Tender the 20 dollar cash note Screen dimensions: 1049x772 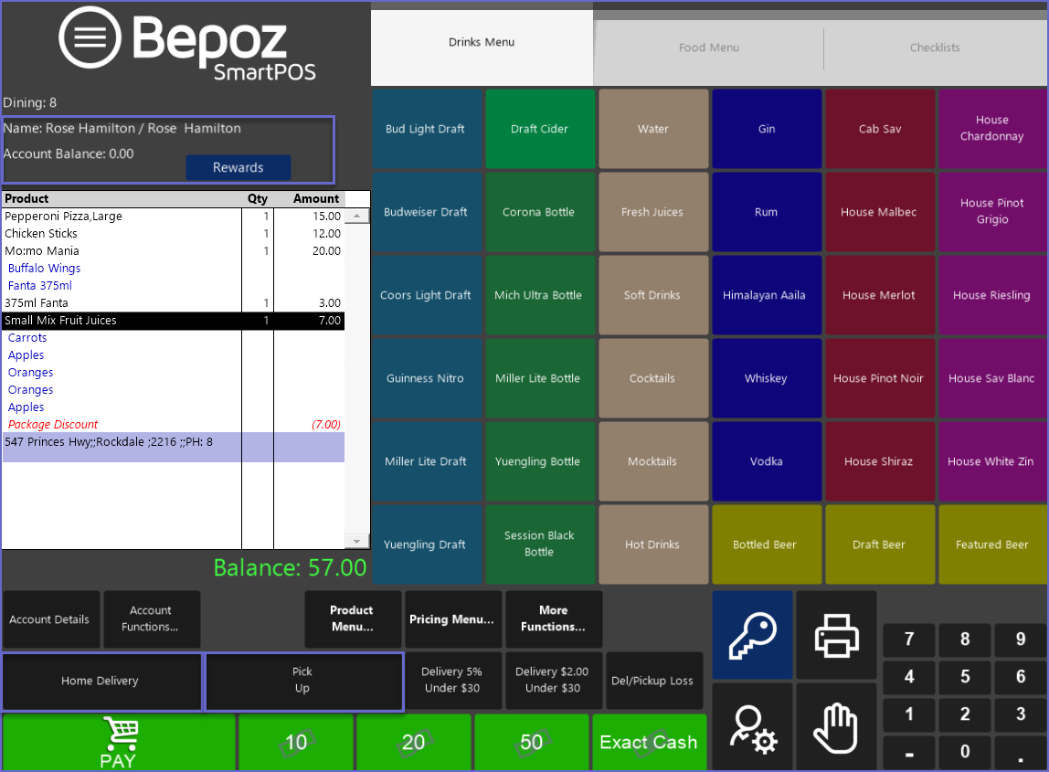click(413, 742)
